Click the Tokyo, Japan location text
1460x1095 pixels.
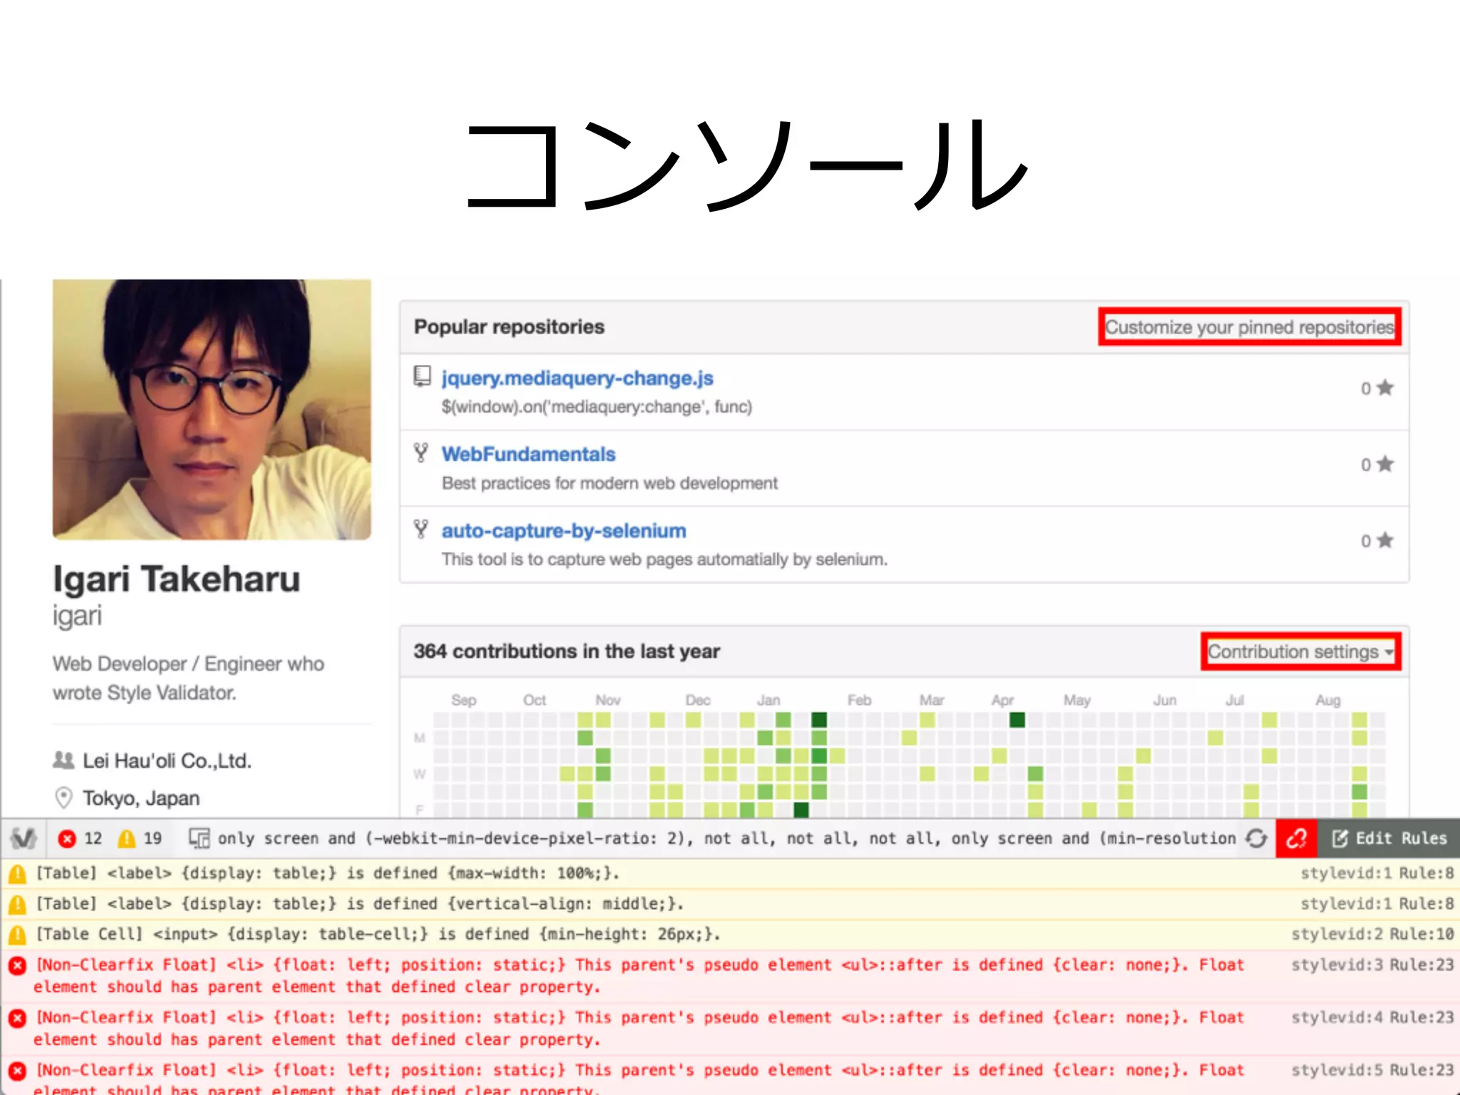pos(141,798)
